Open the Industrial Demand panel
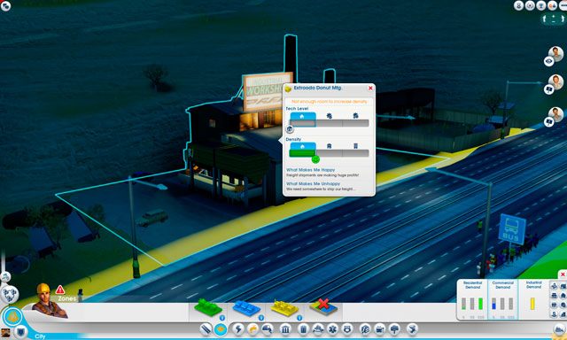567x340 pixels. (533, 299)
